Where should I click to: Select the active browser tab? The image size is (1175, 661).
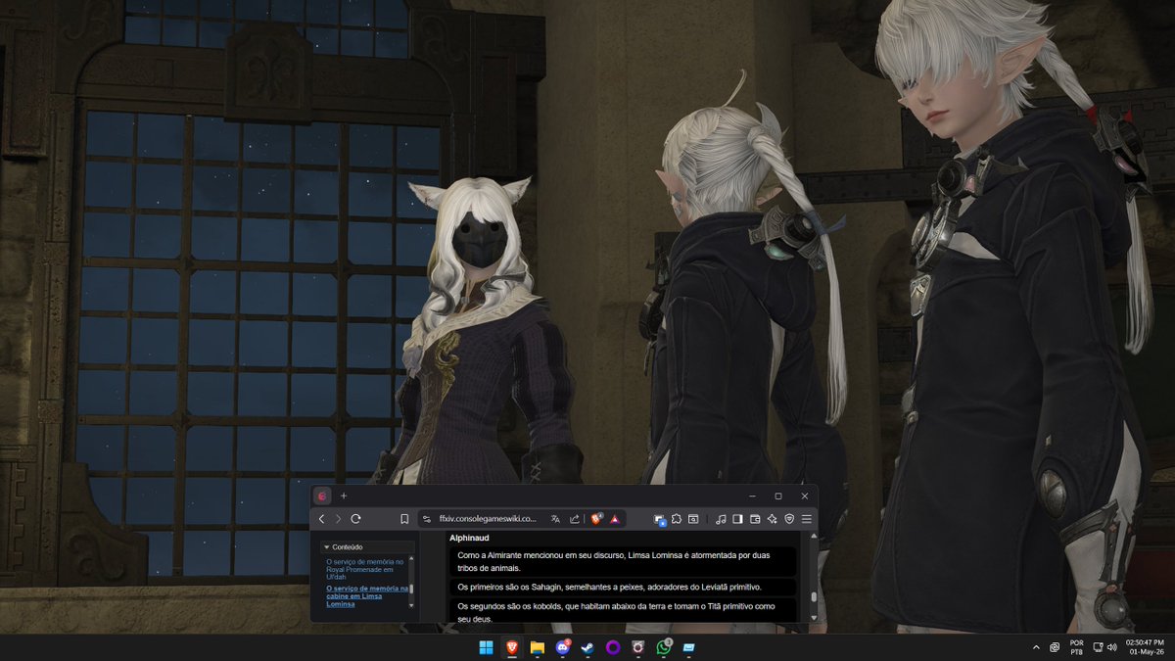pyautogui.click(x=323, y=496)
